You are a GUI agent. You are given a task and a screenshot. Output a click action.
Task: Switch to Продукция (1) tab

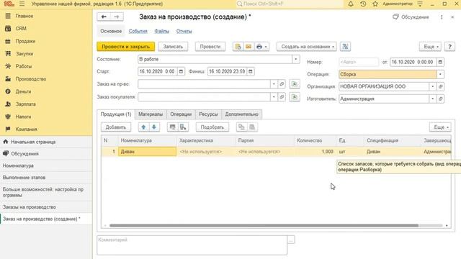(x=116, y=114)
